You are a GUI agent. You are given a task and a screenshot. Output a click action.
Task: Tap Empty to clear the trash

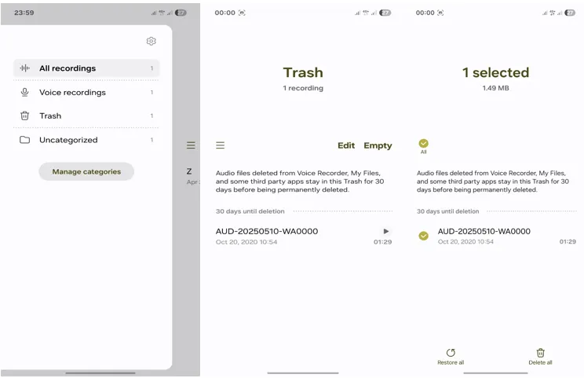(378, 145)
